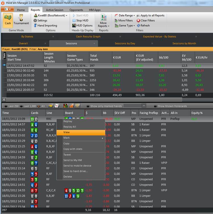Select Cash game mode

[x=8, y=20]
